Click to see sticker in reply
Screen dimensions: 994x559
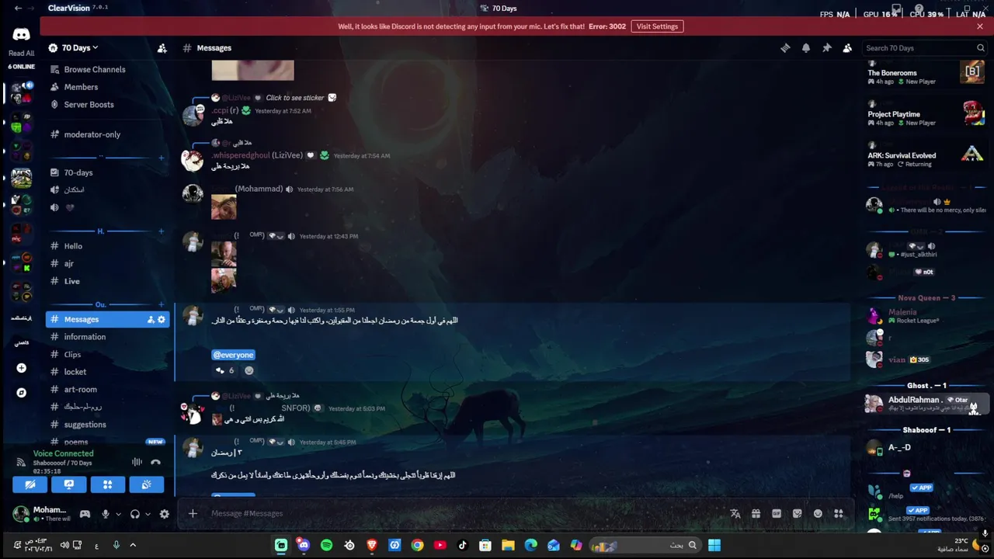pyautogui.click(x=295, y=98)
